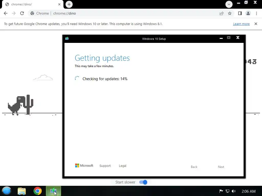
Task: Click the Windows 10 Setup title icon
Action: click(67, 39)
